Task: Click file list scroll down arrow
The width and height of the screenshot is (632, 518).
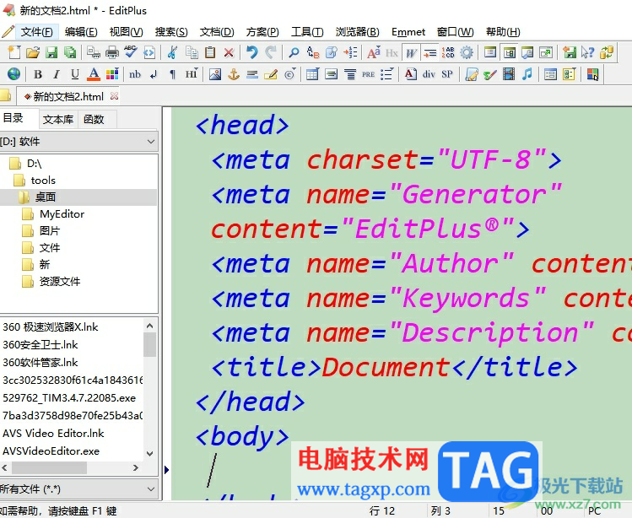Action: click(150, 454)
